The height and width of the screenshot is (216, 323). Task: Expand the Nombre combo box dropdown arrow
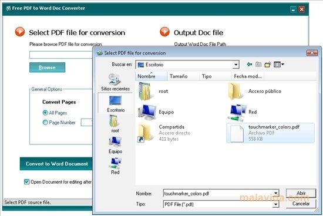pos(276,193)
